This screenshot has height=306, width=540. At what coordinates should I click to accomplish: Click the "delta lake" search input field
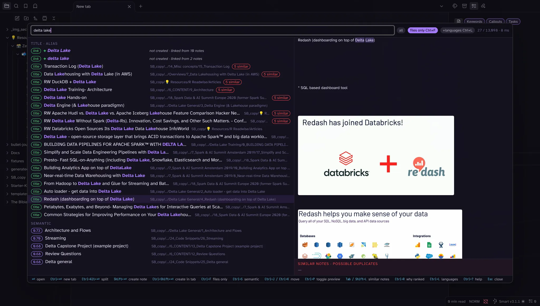[213, 30]
